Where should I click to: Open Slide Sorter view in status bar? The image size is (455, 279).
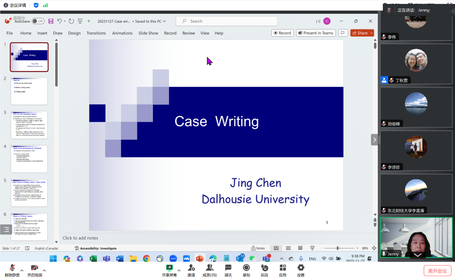pyautogui.click(x=288, y=248)
